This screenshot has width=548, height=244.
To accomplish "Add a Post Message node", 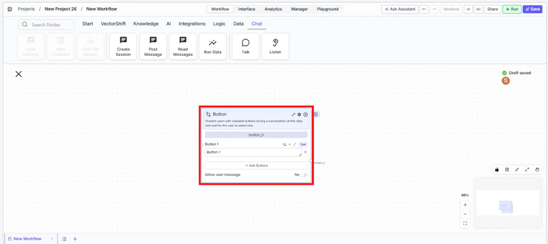I will [153, 46].
